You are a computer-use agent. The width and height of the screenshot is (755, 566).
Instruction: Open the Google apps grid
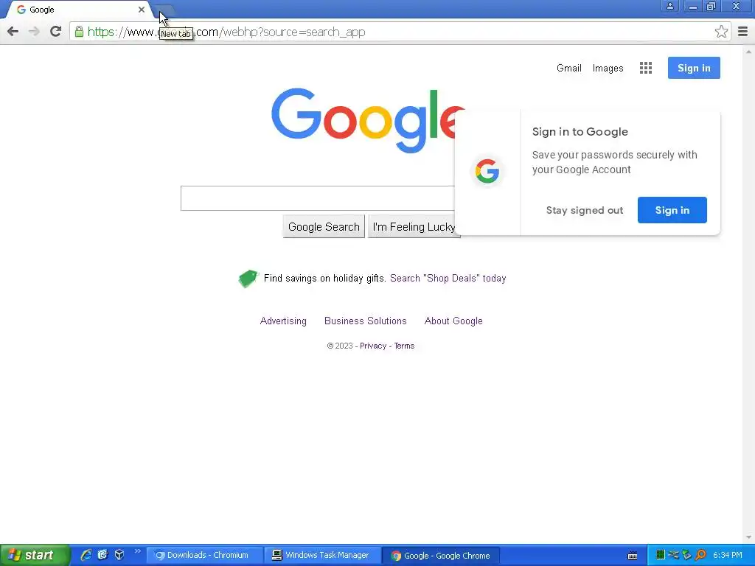(646, 68)
